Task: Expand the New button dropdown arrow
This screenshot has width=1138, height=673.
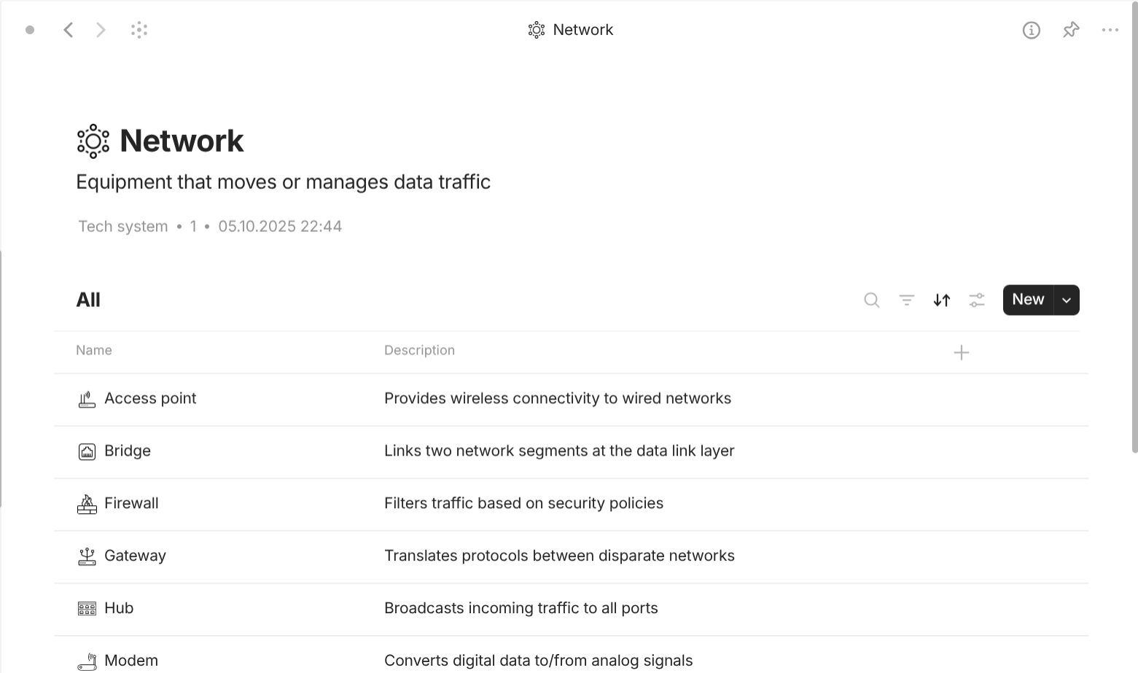Action: click(x=1067, y=300)
